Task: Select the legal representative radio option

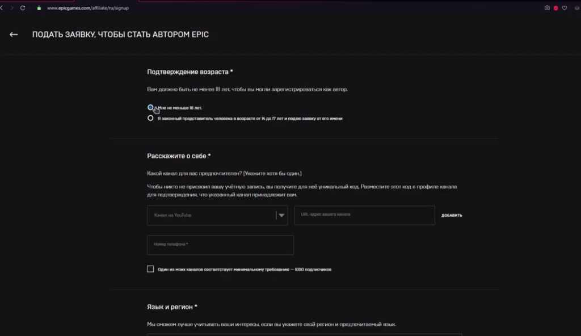Action: coord(150,119)
